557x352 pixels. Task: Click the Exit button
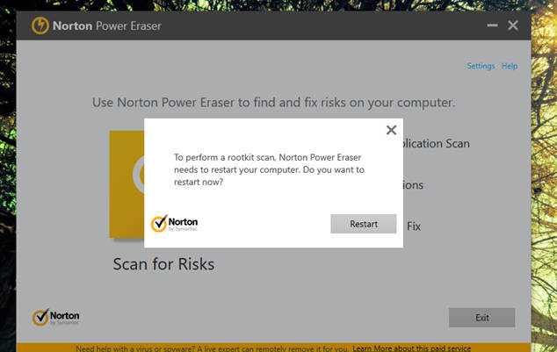pyautogui.click(x=481, y=317)
